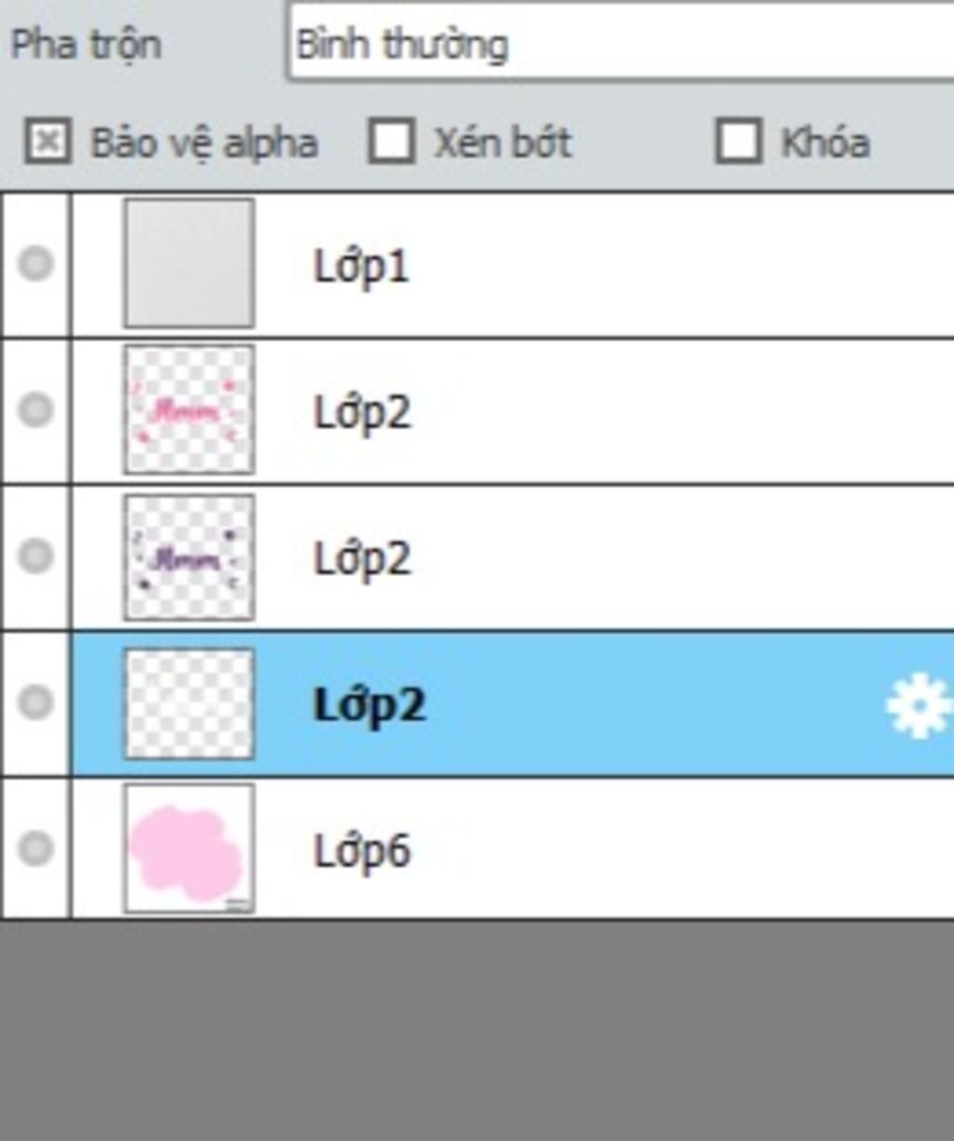Click the gray Lớp1 layer thumbnail
The width and height of the screenshot is (954, 1141).
(x=189, y=263)
